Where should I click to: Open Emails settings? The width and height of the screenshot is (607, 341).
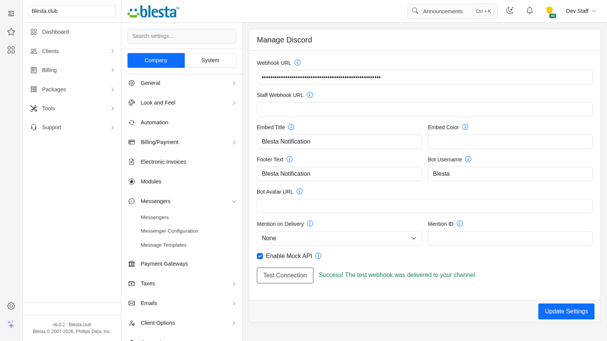click(x=182, y=303)
